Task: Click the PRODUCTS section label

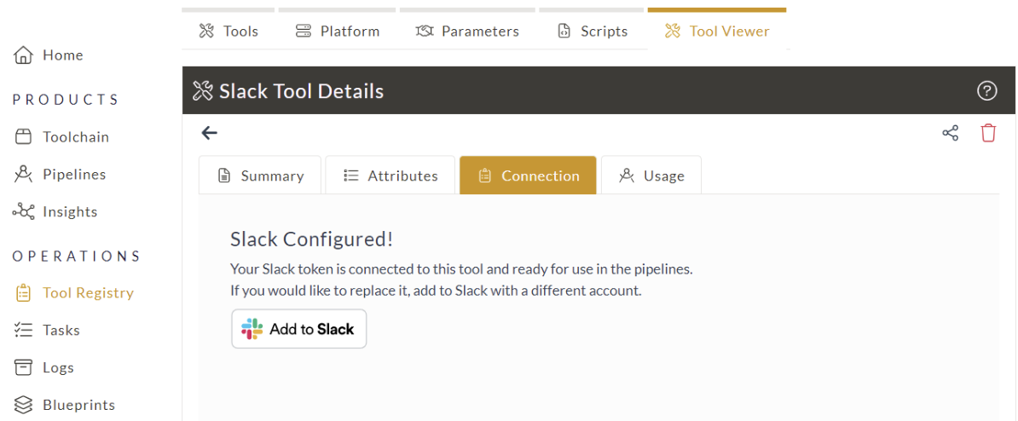Action: [66, 99]
